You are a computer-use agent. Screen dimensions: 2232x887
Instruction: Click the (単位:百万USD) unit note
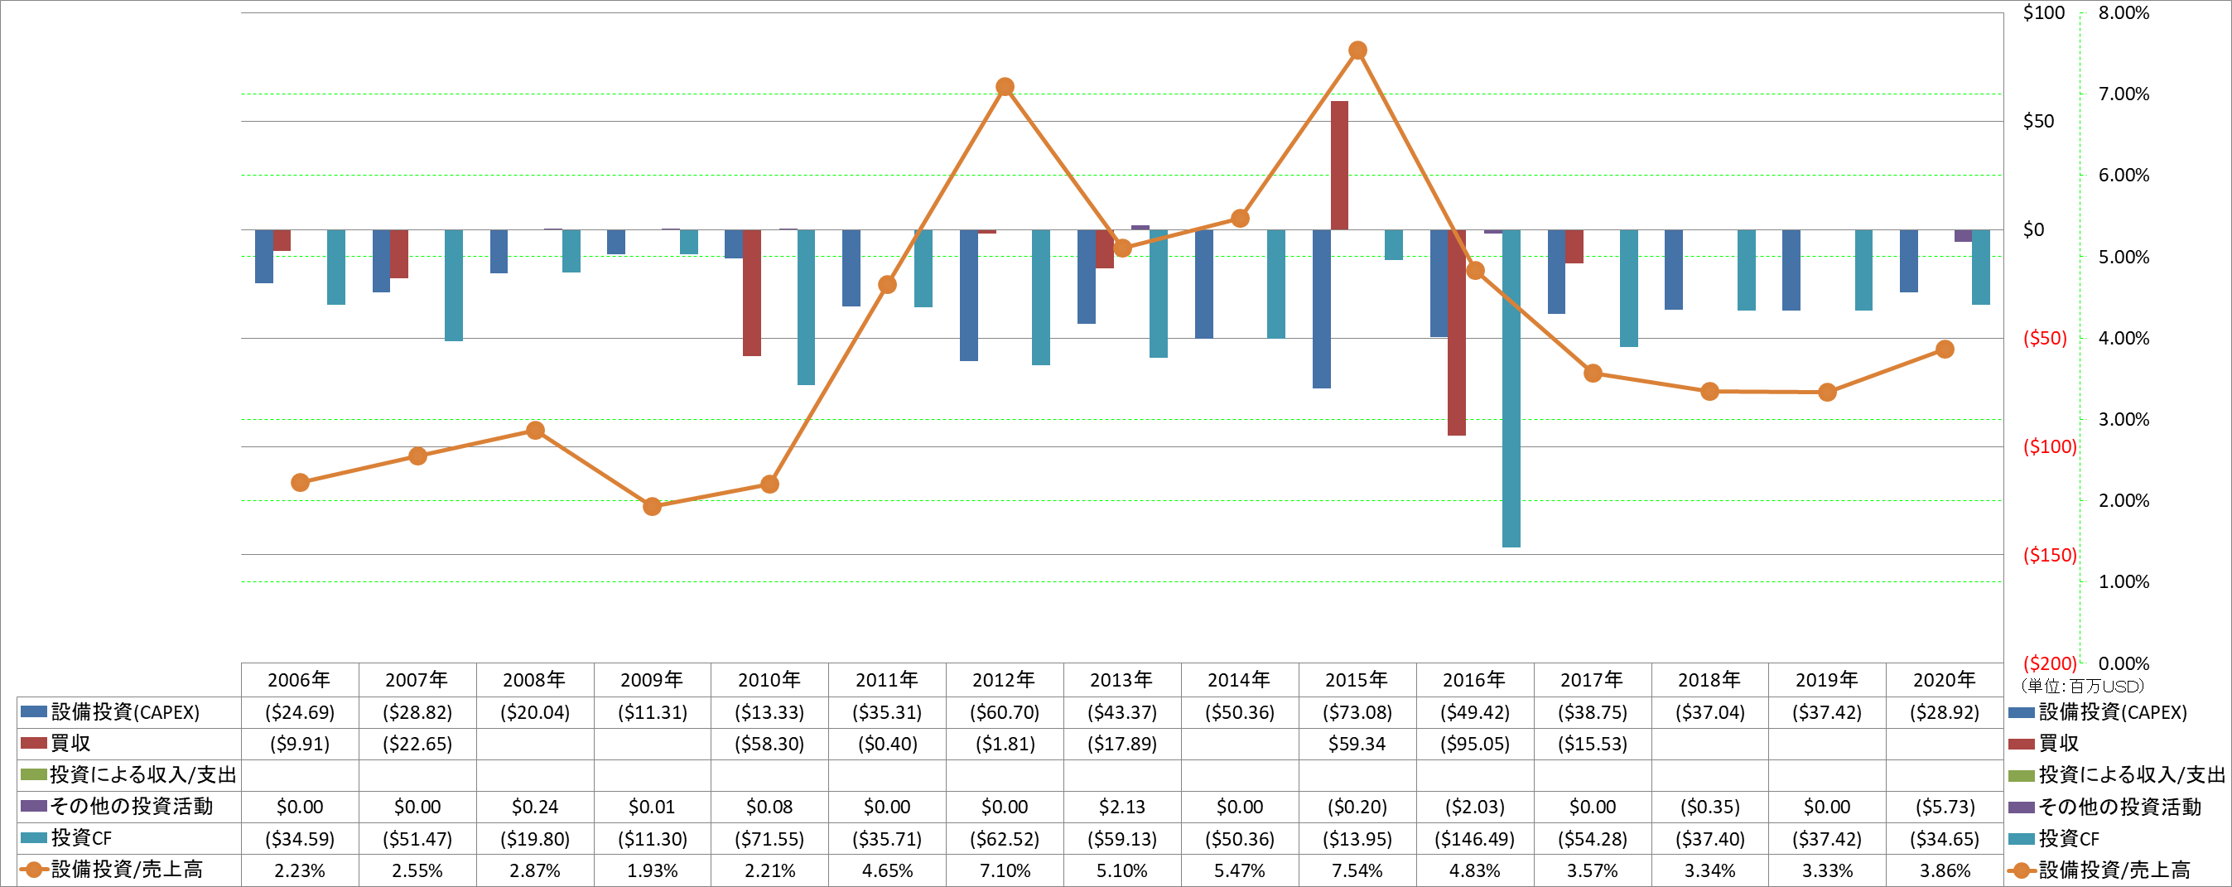click(2082, 686)
